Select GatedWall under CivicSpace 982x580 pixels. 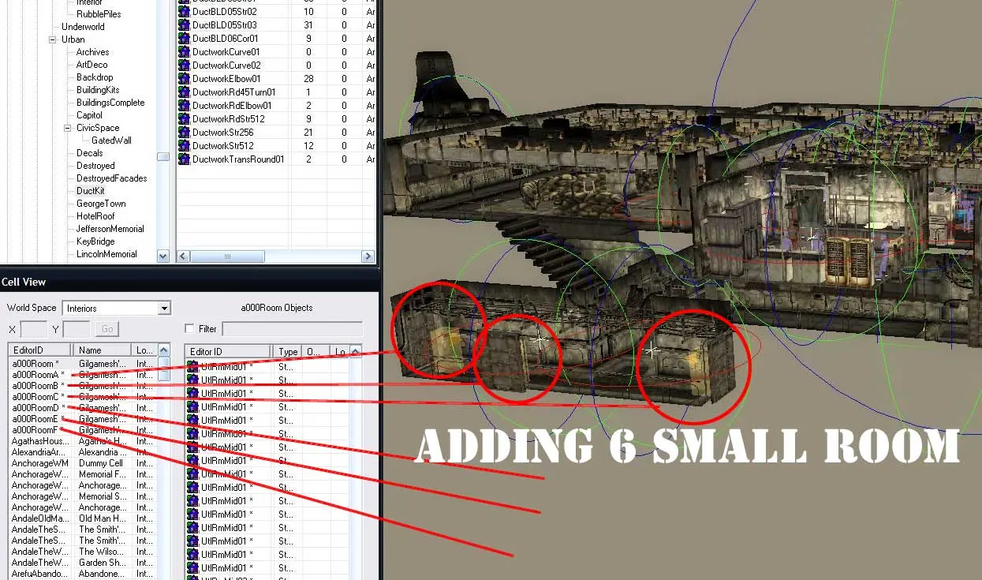coord(111,140)
